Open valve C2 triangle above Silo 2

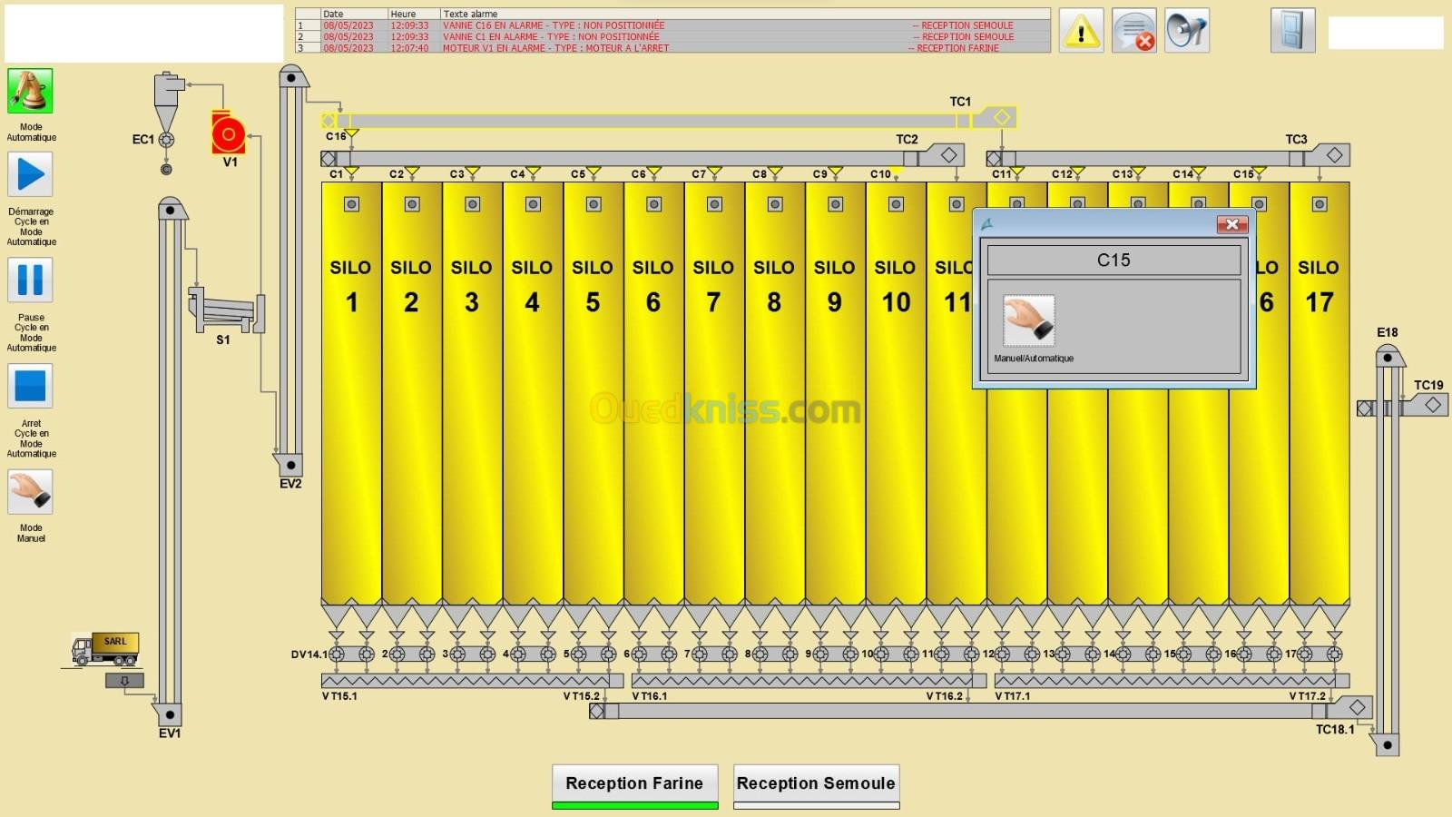412,172
